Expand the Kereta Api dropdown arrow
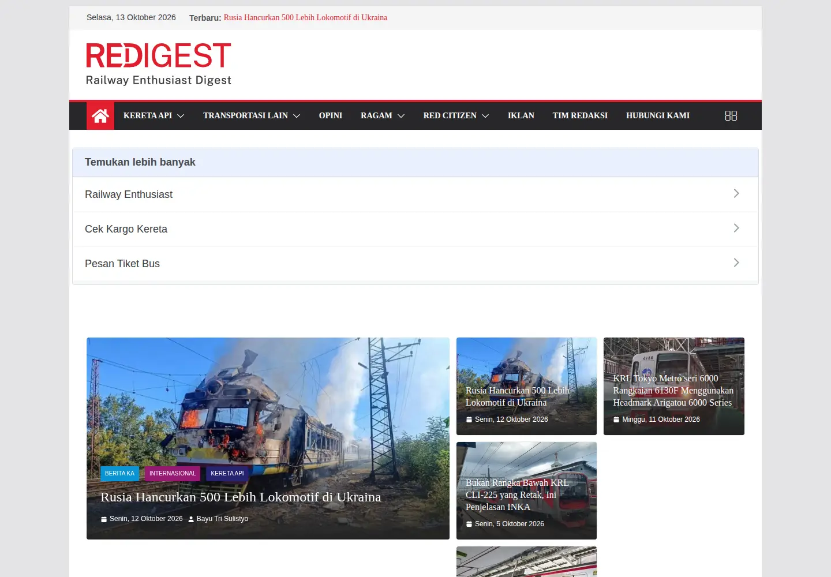This screenshot has height=577, width=831. 181,116
